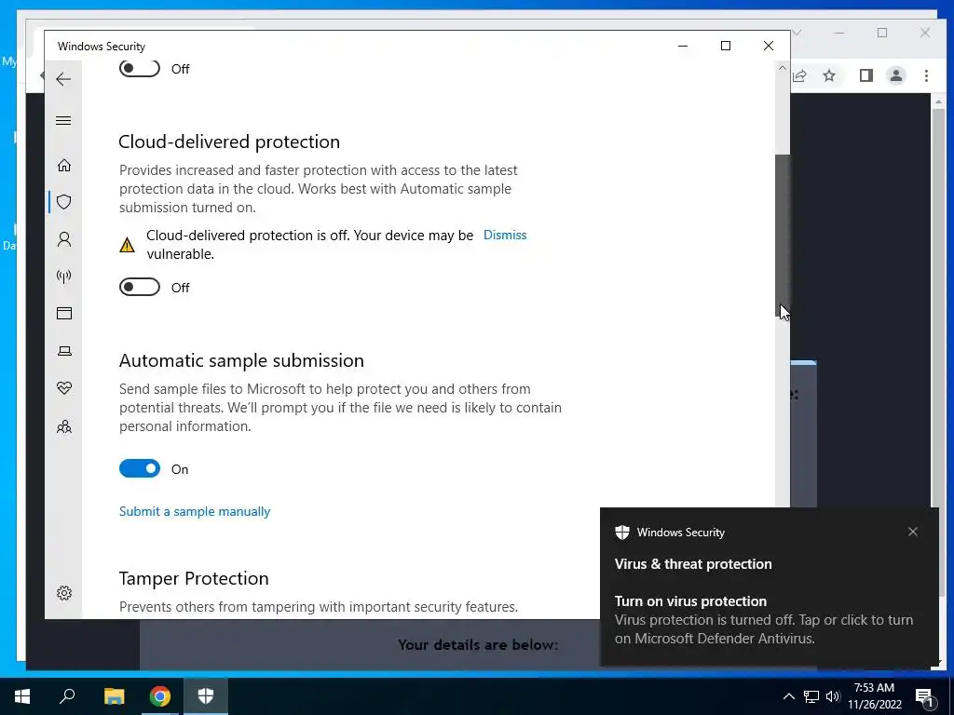
Task: Bookmark the page with Chrome star icon
Action: pos(828,75)
